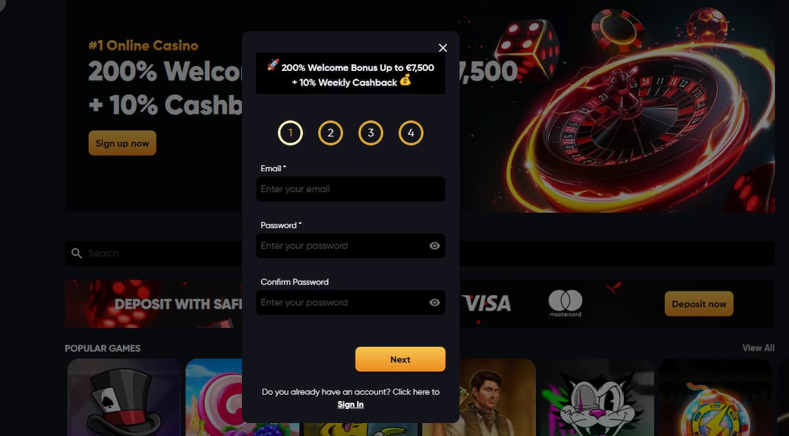Open View All popular games
The height and width of the screenshot is (436, 789).
coord(758,347)
